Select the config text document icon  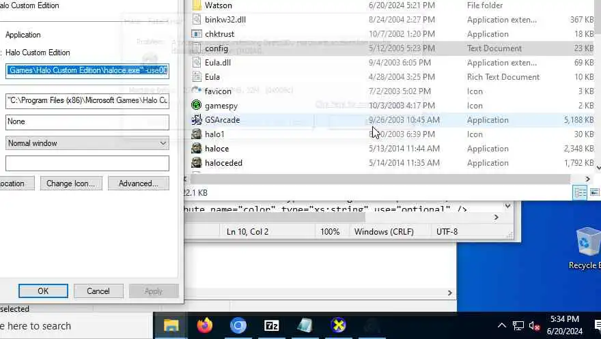click(x=197, y=48)
